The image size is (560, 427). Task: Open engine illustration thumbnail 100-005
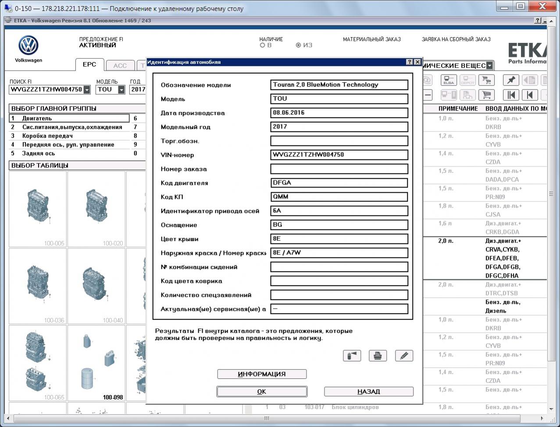[38, 209]
